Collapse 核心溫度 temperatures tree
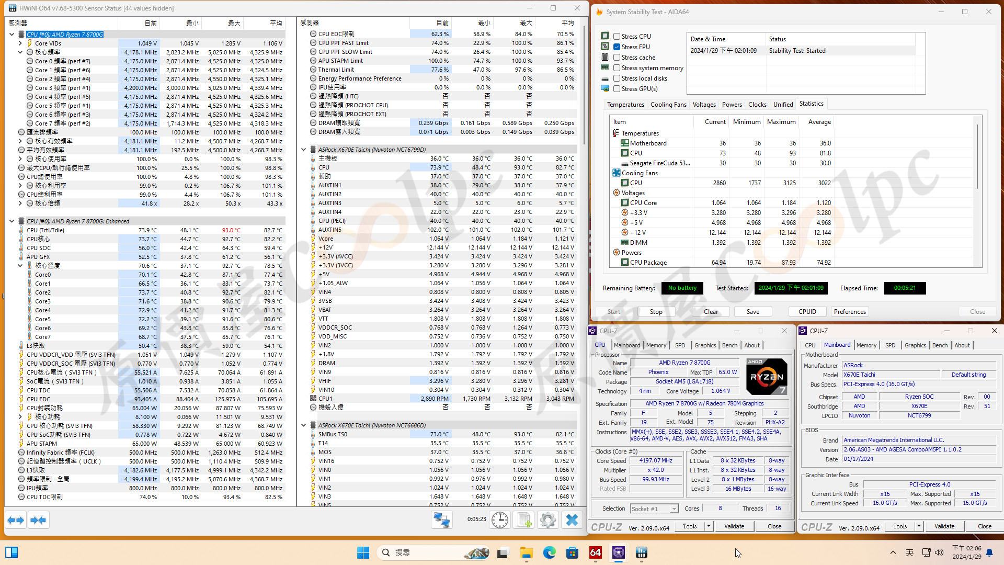The width and height of the screenshot is (1004, 565). click(20, 266)
